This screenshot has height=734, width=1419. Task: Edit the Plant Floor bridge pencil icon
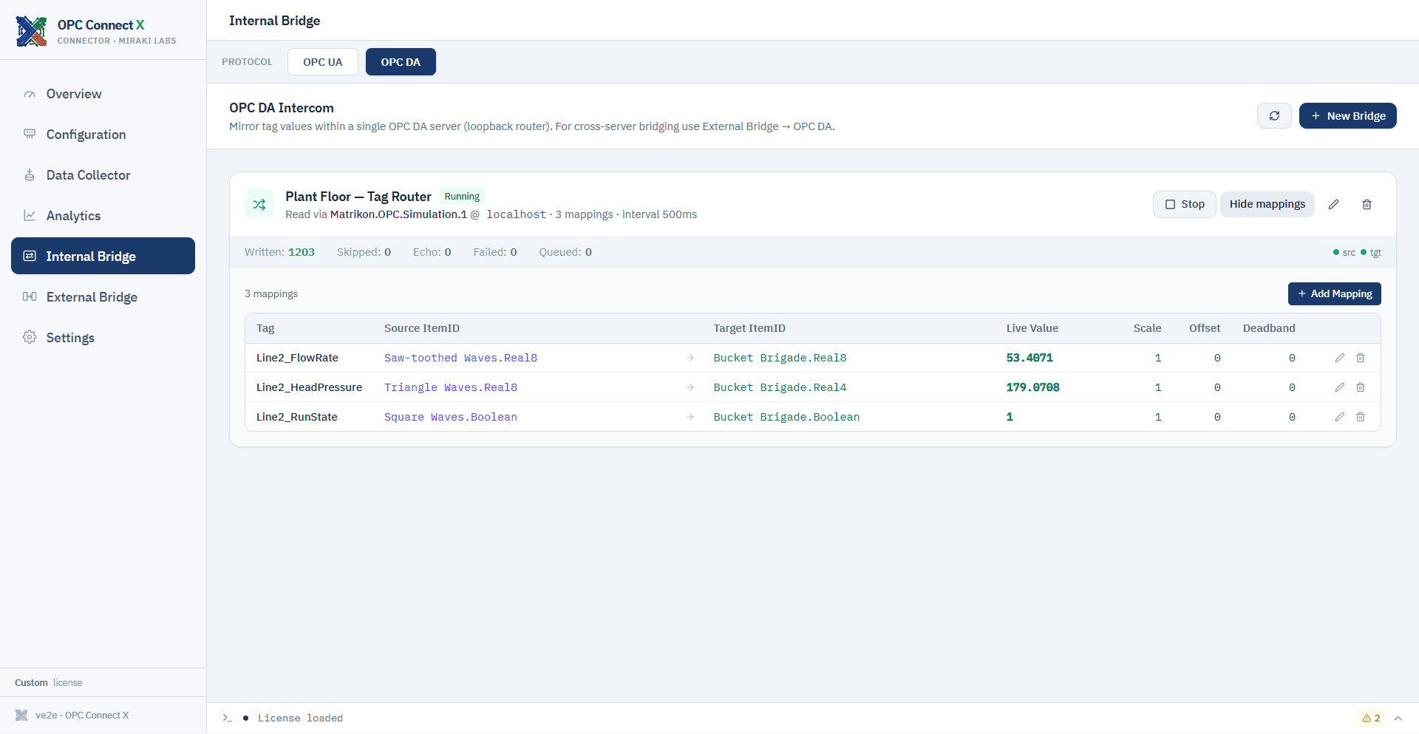pyautogui.click(x=1333, y=204)
